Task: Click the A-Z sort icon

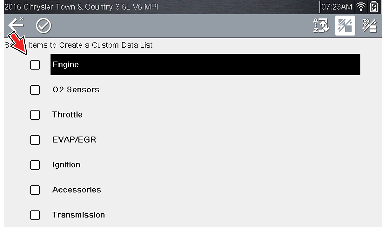Action: [x=321, y=25]
